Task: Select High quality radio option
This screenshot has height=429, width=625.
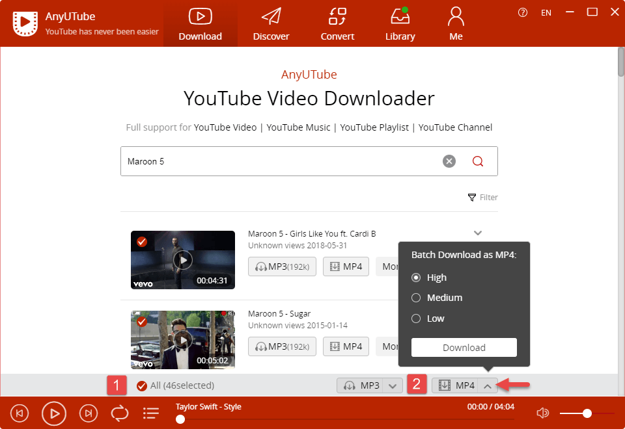Action: pos(416,278)
